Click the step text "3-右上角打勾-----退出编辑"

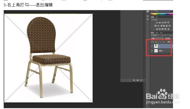pyautogui.click(x=28, y=5)
